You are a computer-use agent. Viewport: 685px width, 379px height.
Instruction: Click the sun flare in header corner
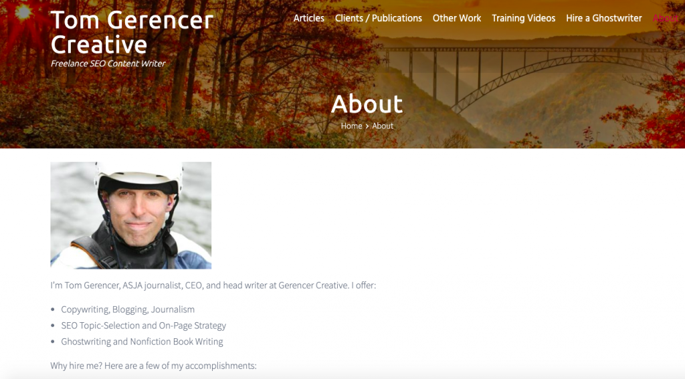click(23, 12)
